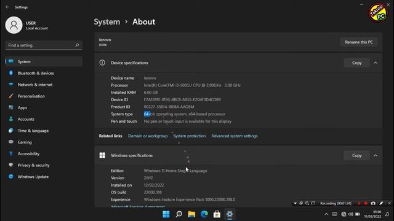Open taskbar Search
394x221 pixels.
coord(179,214)
